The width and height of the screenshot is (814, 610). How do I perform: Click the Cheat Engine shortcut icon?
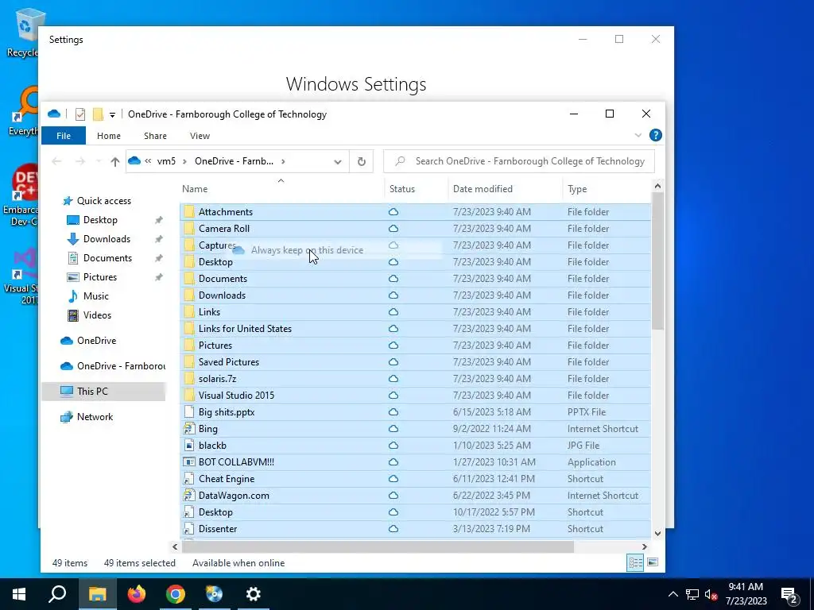pyautogui.click(x=189, y=479)
